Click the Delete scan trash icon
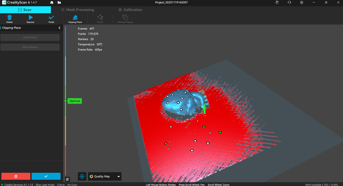This screenshot has height=186, width=343. point(9,18)
